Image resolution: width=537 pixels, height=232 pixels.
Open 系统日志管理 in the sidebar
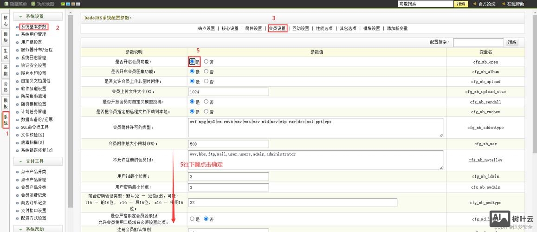pos(33,58)
